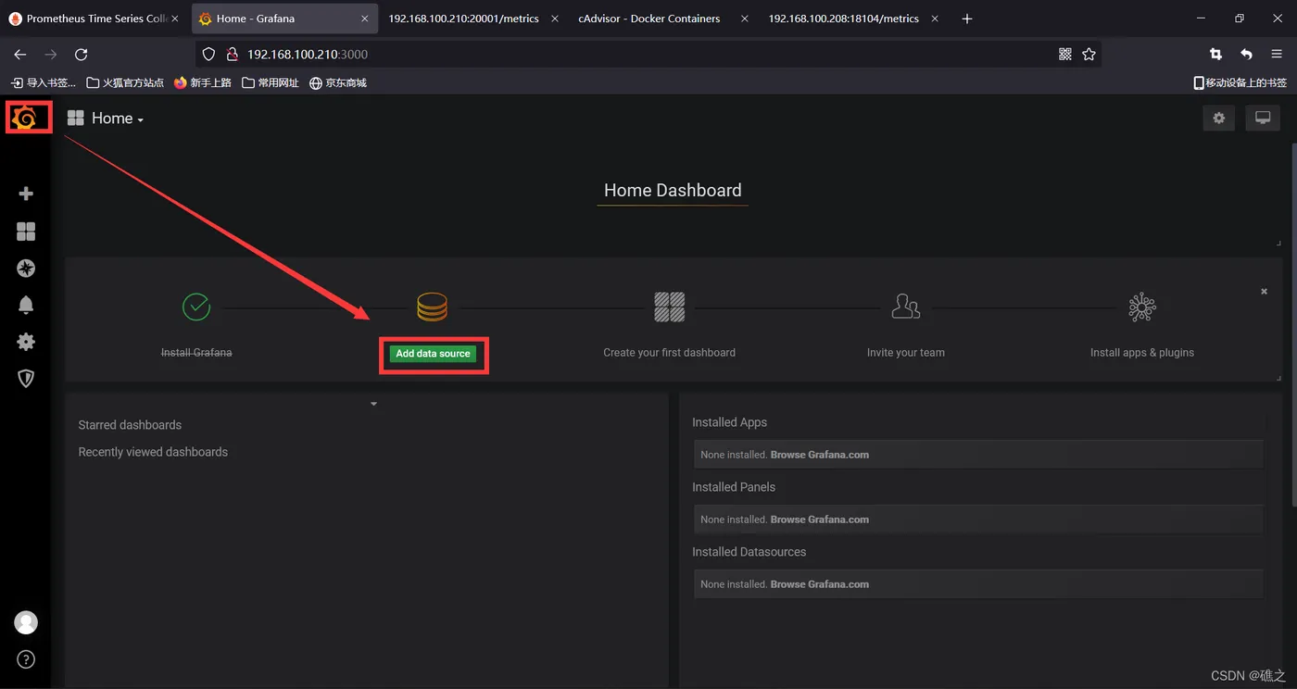
Task: Open the Help question mark icon
Action: coord(26,660)
